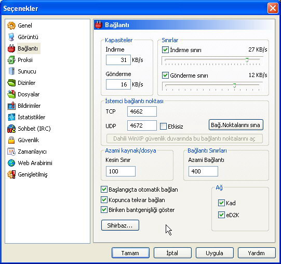Image resolution: width=281 pixels, height=264 pixels.
Task: Select the Web Arabirimi globe icon
Action: coord(11,163)
